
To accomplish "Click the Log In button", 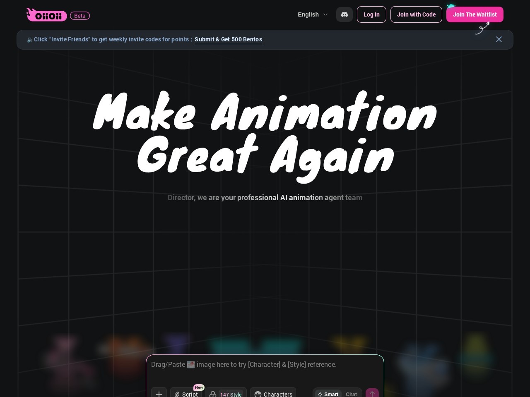I will click(x=371, y=14).
